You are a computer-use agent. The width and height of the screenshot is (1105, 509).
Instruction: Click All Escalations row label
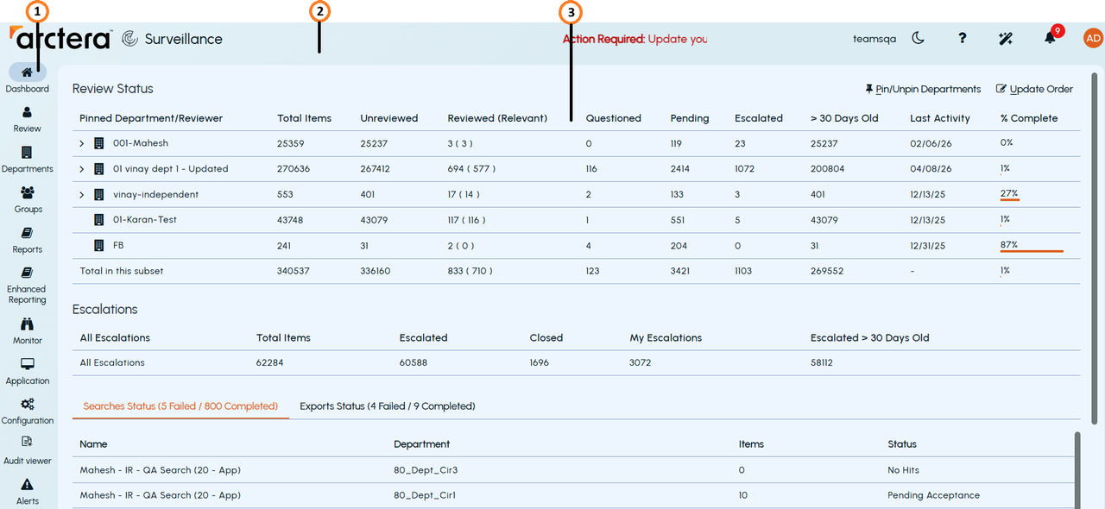click(x=112, y=362)
